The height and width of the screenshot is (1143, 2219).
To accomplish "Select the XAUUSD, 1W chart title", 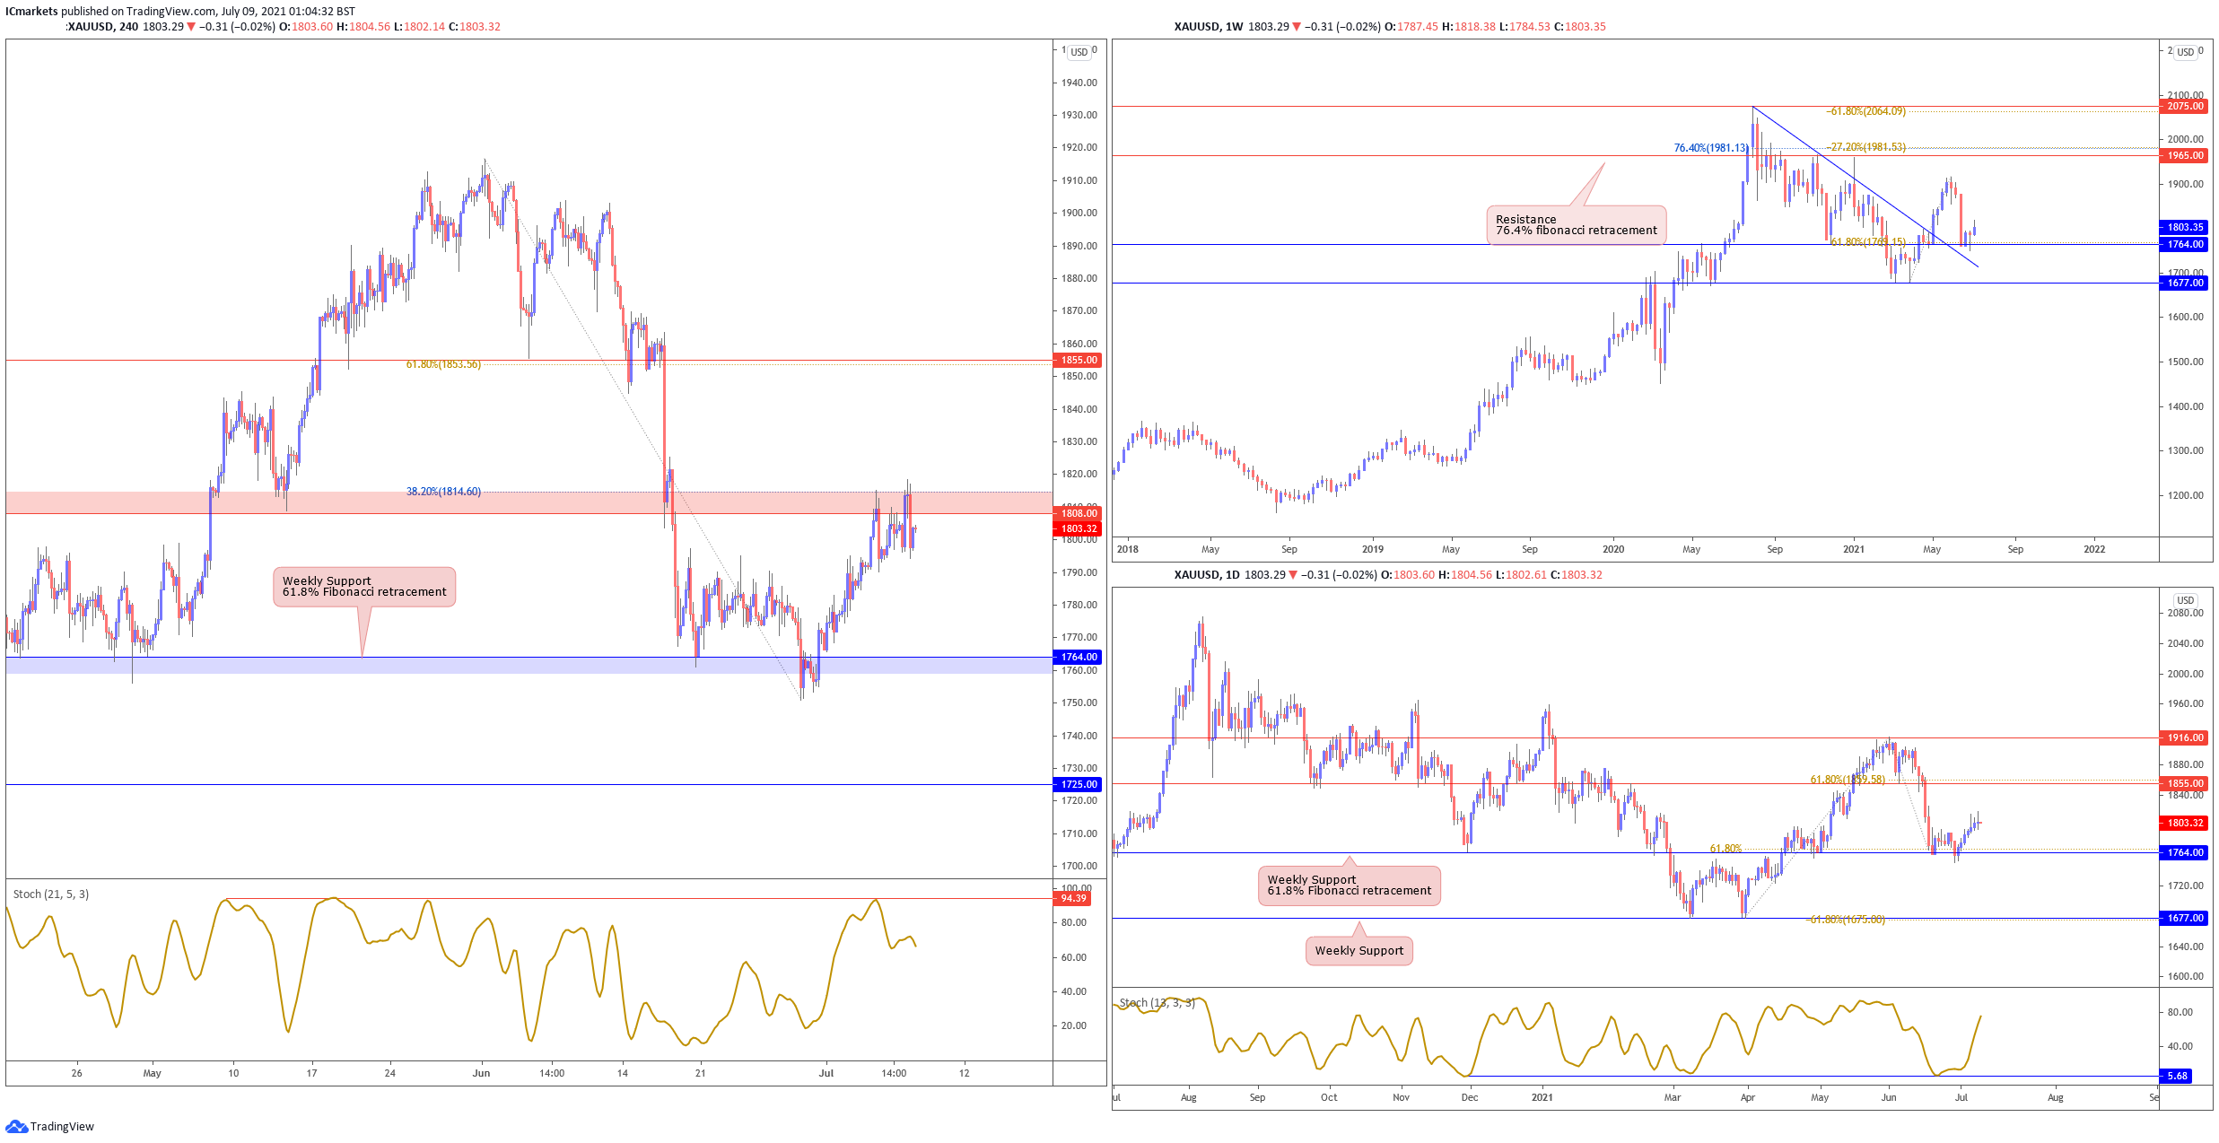I will (x=1209, y=27).
